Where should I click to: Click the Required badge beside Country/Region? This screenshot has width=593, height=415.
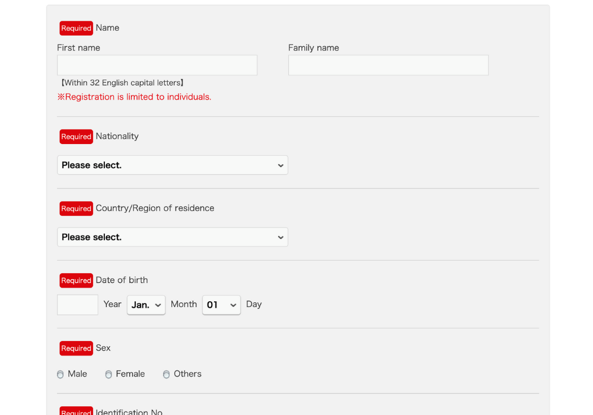pyautogui.click(x=76, y=209)
